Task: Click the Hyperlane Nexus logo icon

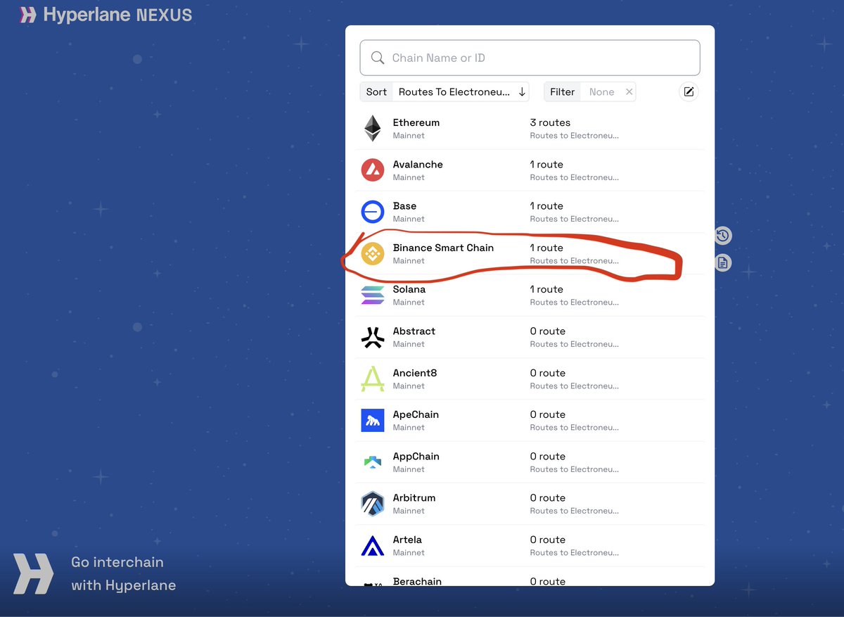Action: coord(27,15)
